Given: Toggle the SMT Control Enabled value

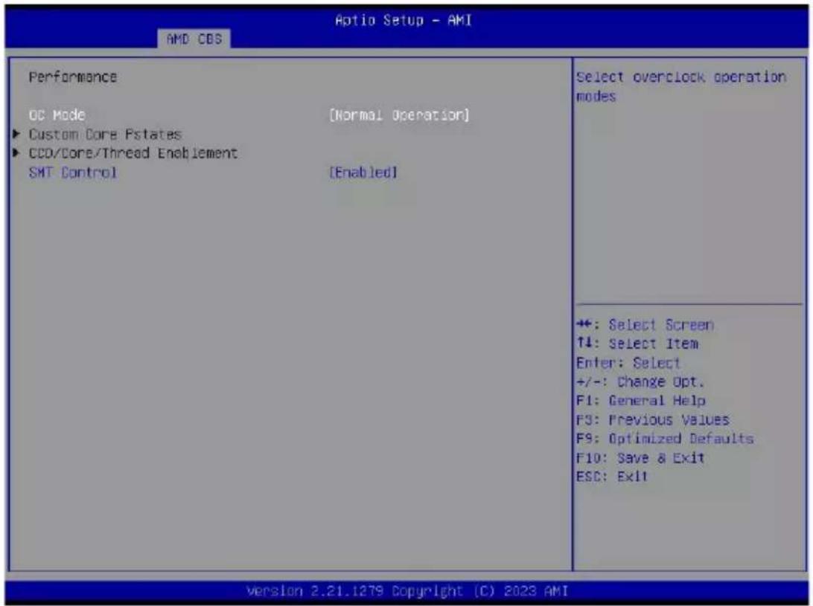Looking at the screenshot, I should (363, 173).
